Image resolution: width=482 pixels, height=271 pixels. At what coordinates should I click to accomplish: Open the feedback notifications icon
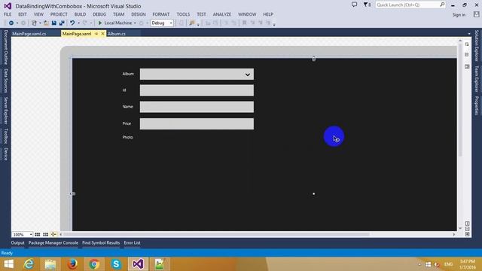click(x=355, y=5)
